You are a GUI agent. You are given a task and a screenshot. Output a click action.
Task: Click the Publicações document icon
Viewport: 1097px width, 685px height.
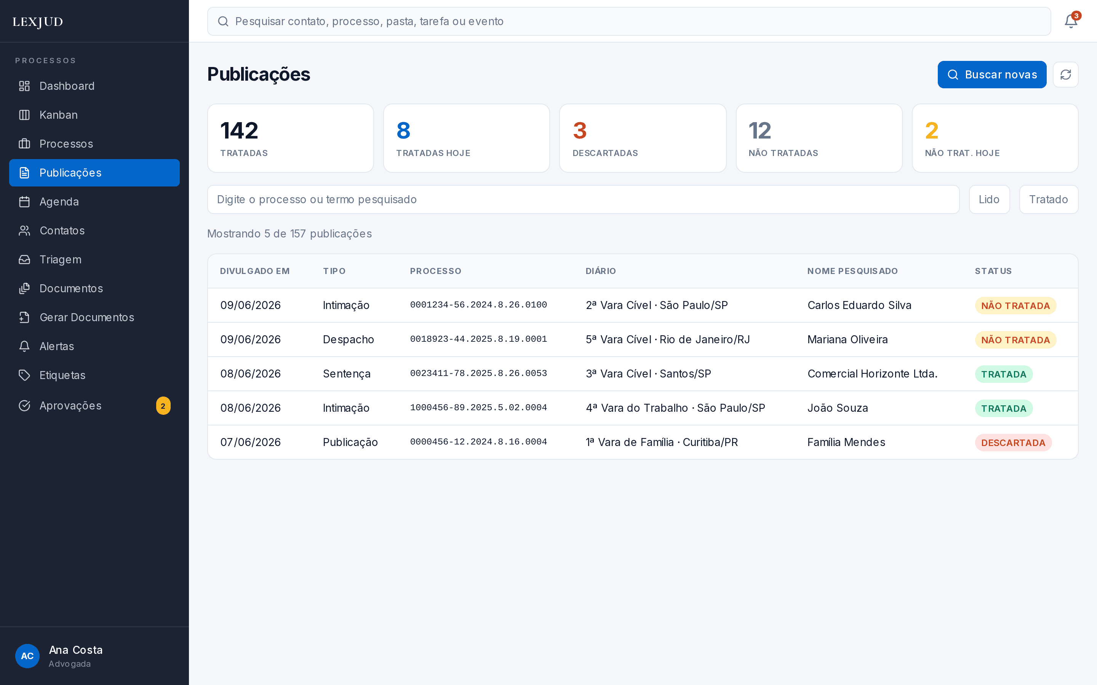24,173
